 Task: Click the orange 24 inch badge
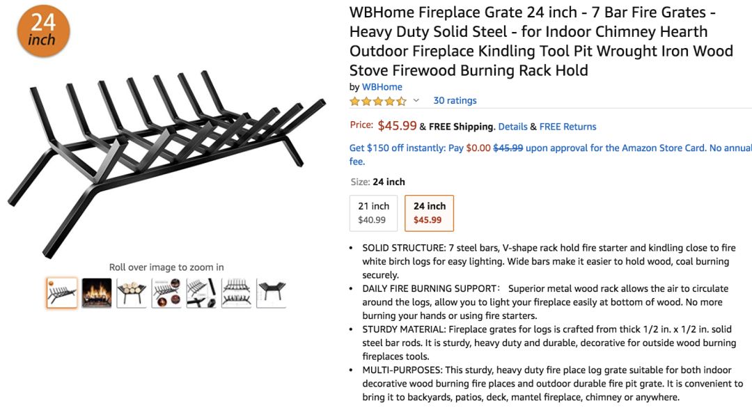[x=43, y=31]
